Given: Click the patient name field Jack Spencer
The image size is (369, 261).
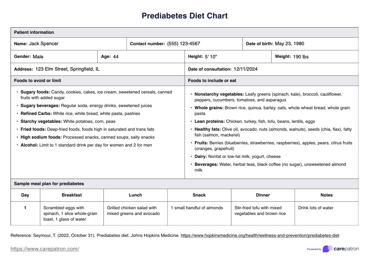Looking at the screenshot, I should 43,44.
